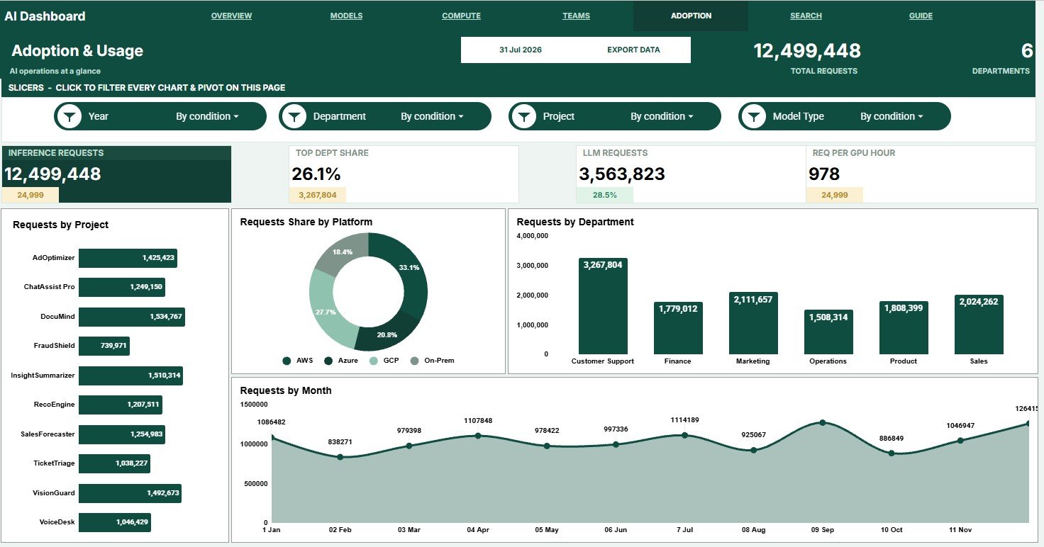Click the SalesForecaster project bar
The height and width of the screenshot is (547, 1044).
[122, 434]
